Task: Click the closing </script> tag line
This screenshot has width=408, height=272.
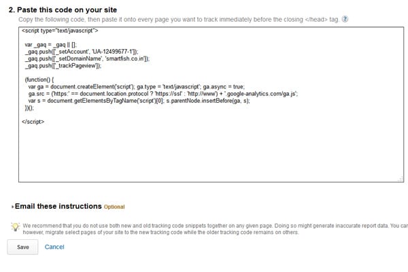Action: (x=33, y=122)
